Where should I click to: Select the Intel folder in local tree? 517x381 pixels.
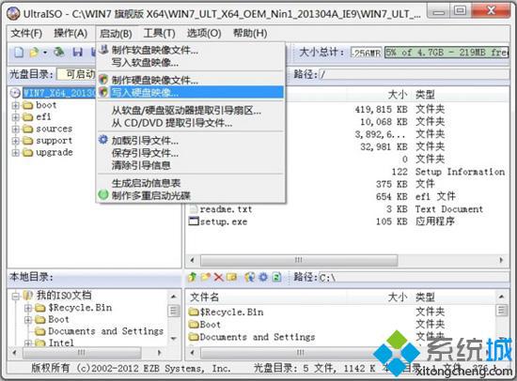click(61, 343)
